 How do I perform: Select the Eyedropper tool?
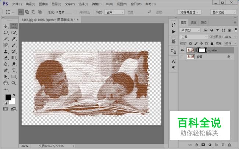[x=14, y=39]
